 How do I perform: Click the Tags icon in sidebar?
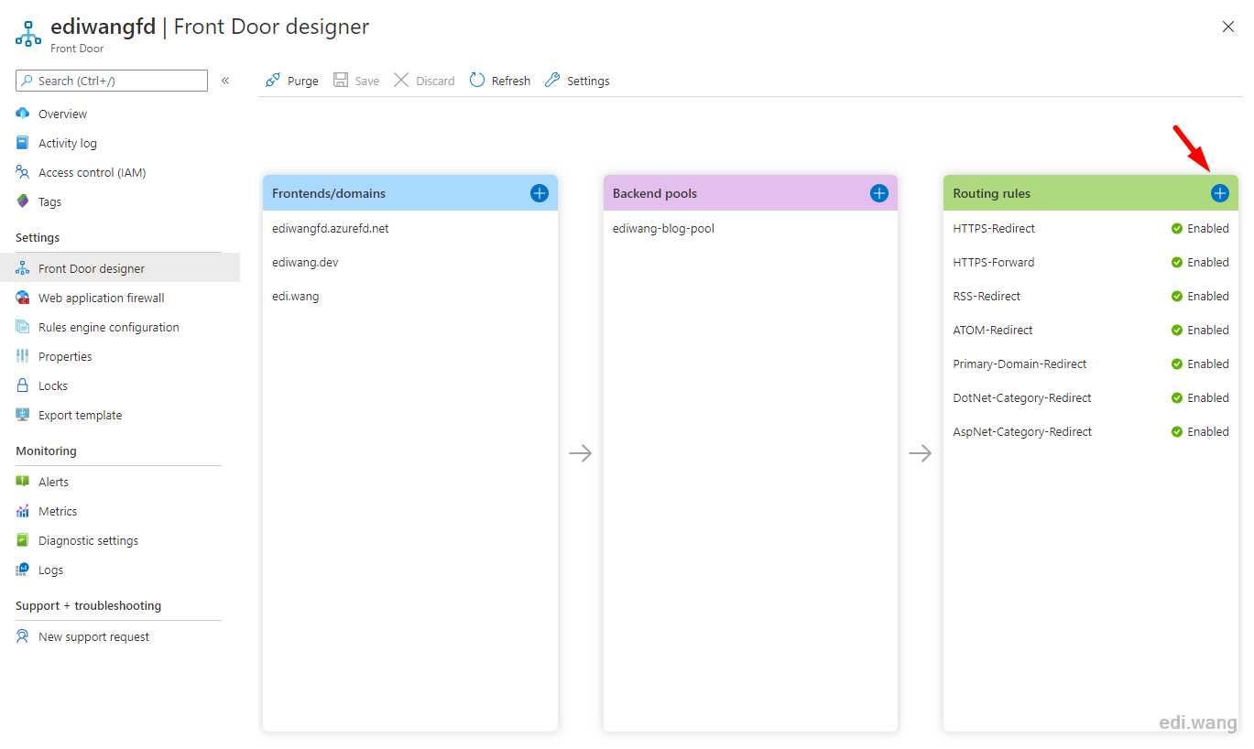coord(23,201)
